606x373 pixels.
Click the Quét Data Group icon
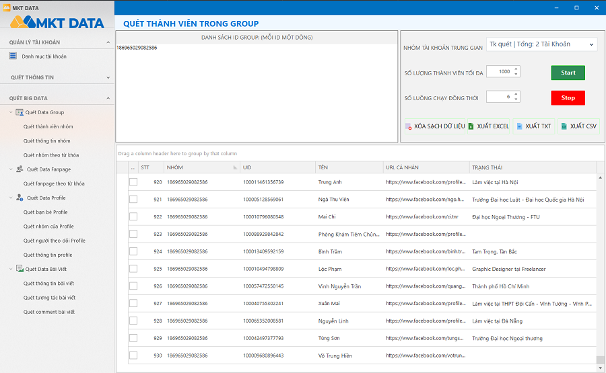pos(20,112)
